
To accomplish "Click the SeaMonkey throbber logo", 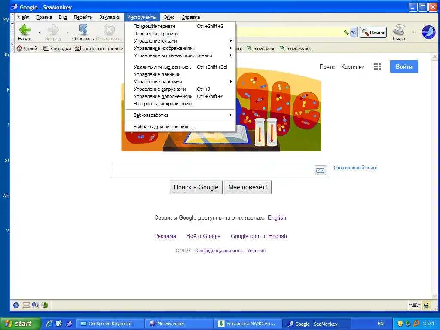I will 428,32.
